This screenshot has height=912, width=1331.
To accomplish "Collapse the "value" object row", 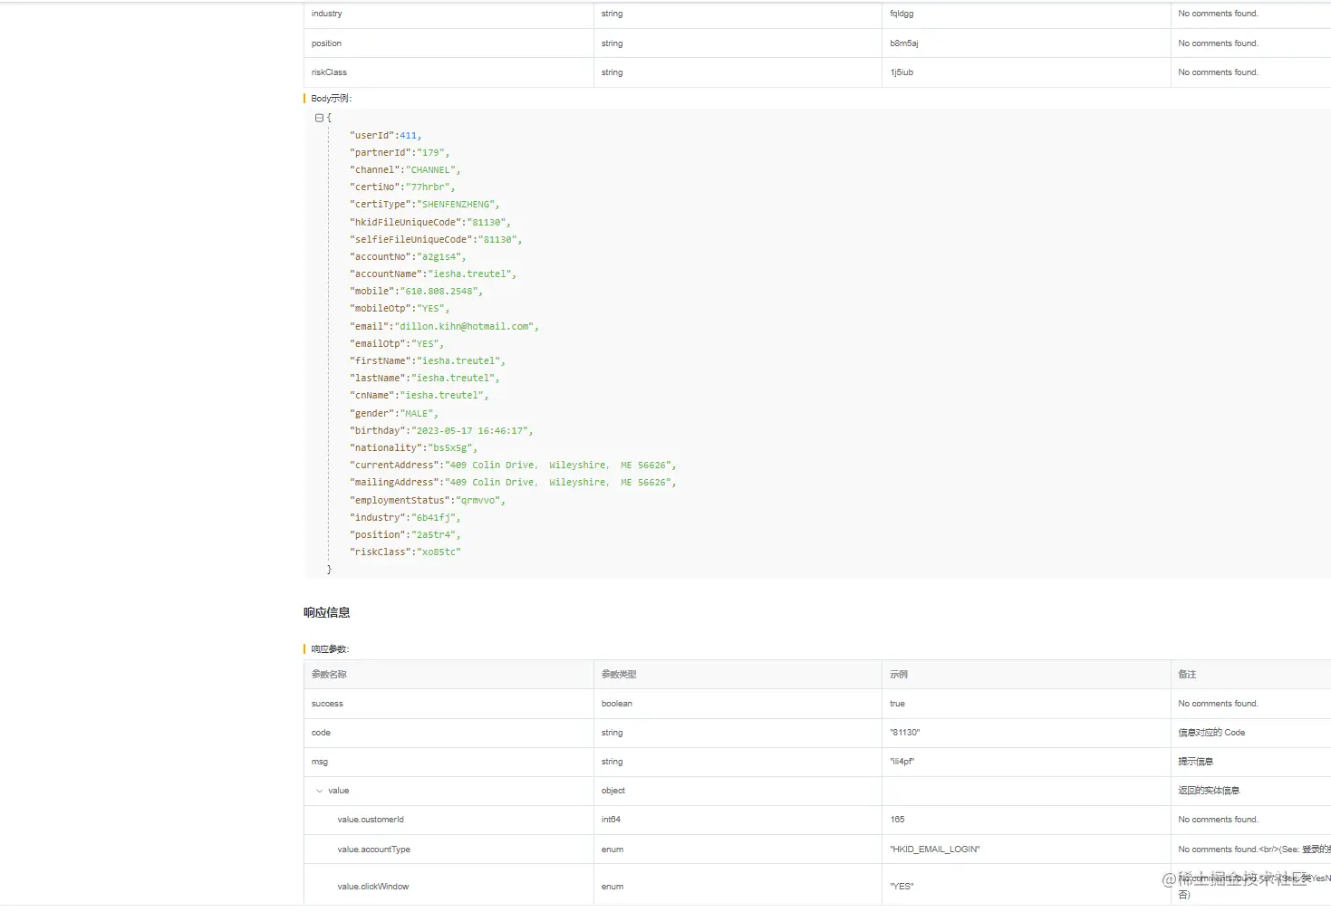I will coord(321,790).
